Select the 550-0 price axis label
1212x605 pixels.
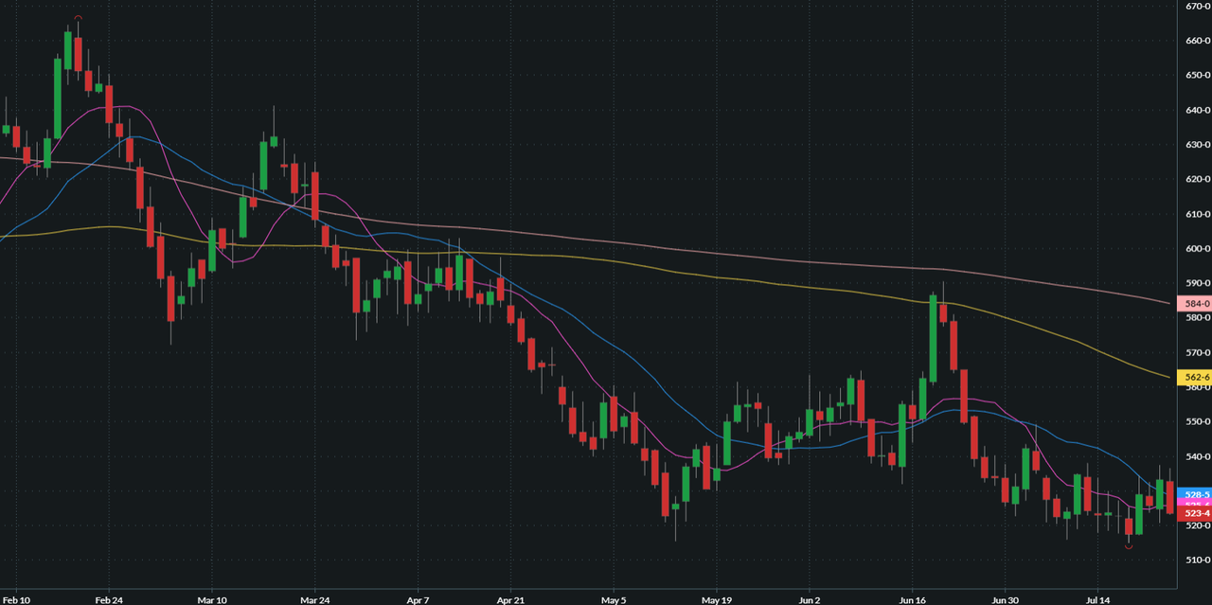pyautogui.click(x=1197, y=421)
